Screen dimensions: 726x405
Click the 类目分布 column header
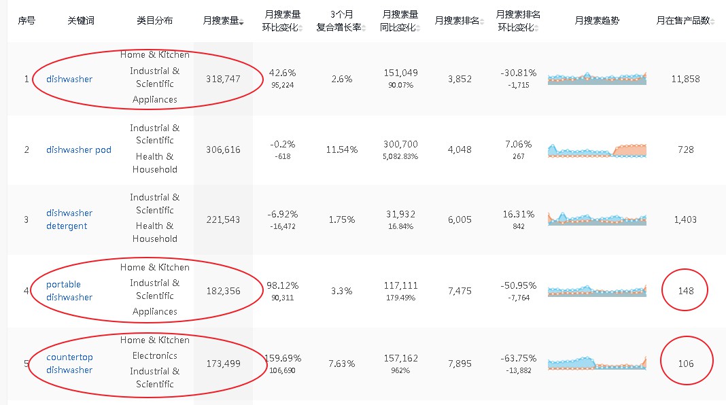(x=154, y=21)
